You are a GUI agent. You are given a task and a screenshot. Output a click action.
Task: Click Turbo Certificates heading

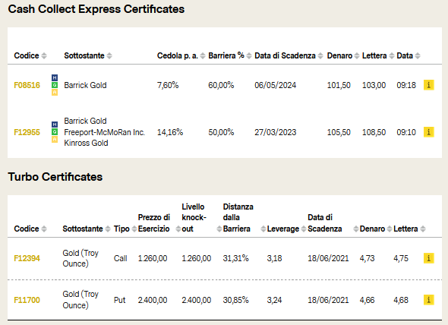pyautogui.click(x=55, y=177)
